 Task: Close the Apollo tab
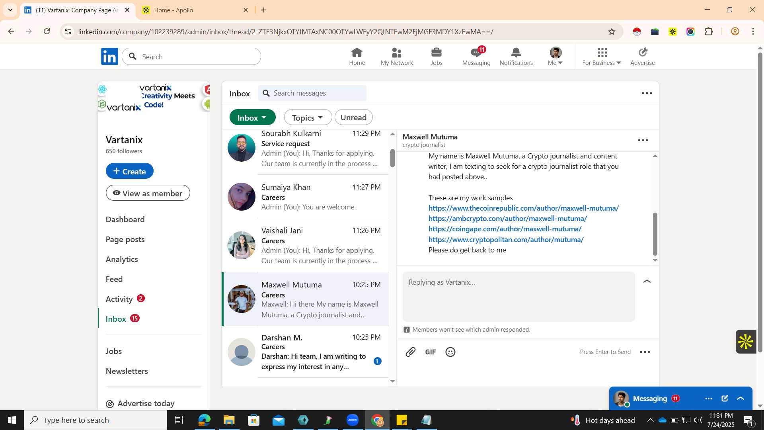coord(246,10)
